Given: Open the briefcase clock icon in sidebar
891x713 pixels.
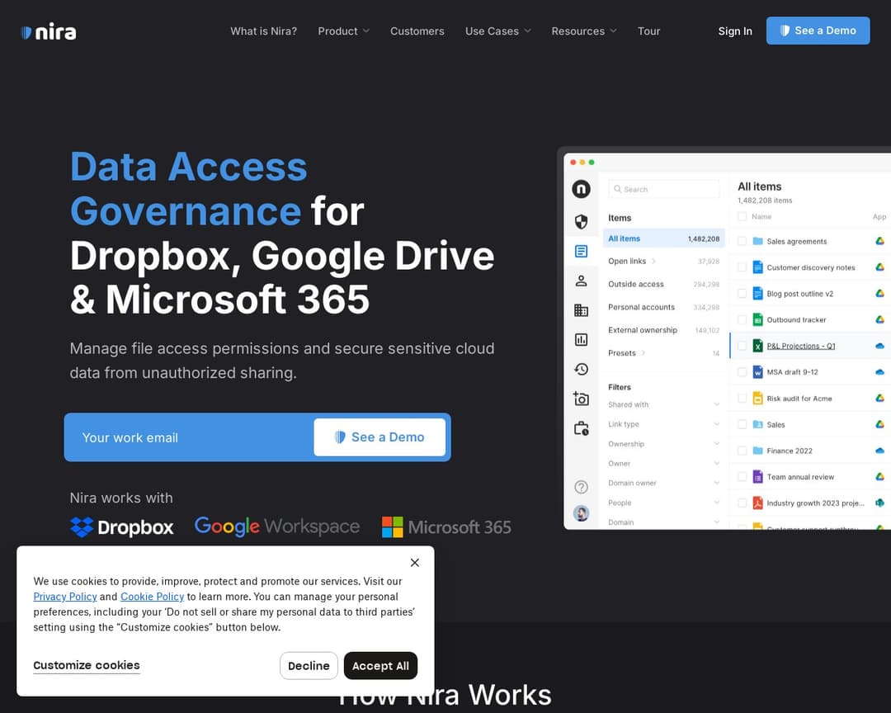Looking at the screenshot, I should click(581, 428).
